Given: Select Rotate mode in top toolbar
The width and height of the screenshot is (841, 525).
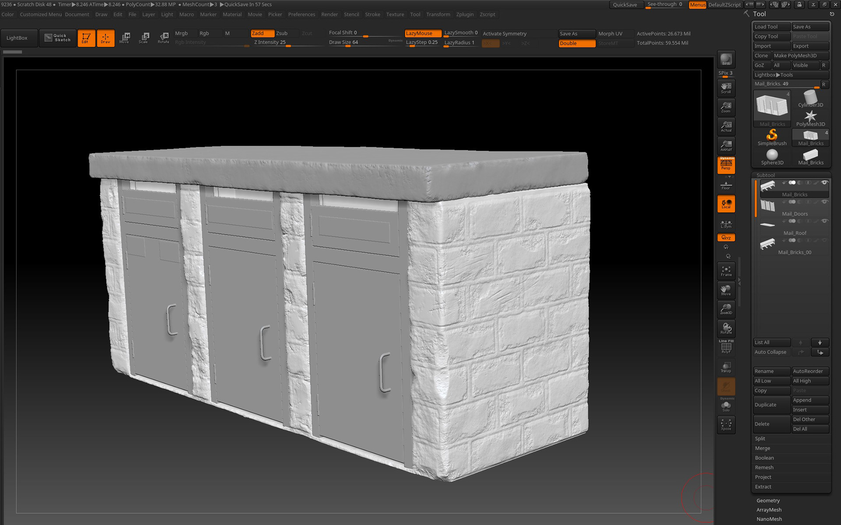Looking at the screenshot, I should click(163, 38).
